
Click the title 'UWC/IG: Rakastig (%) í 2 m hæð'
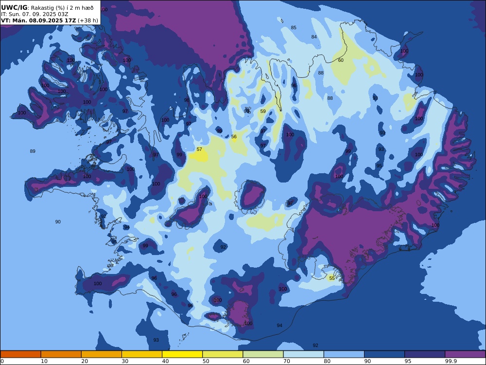tap(47, 8)
